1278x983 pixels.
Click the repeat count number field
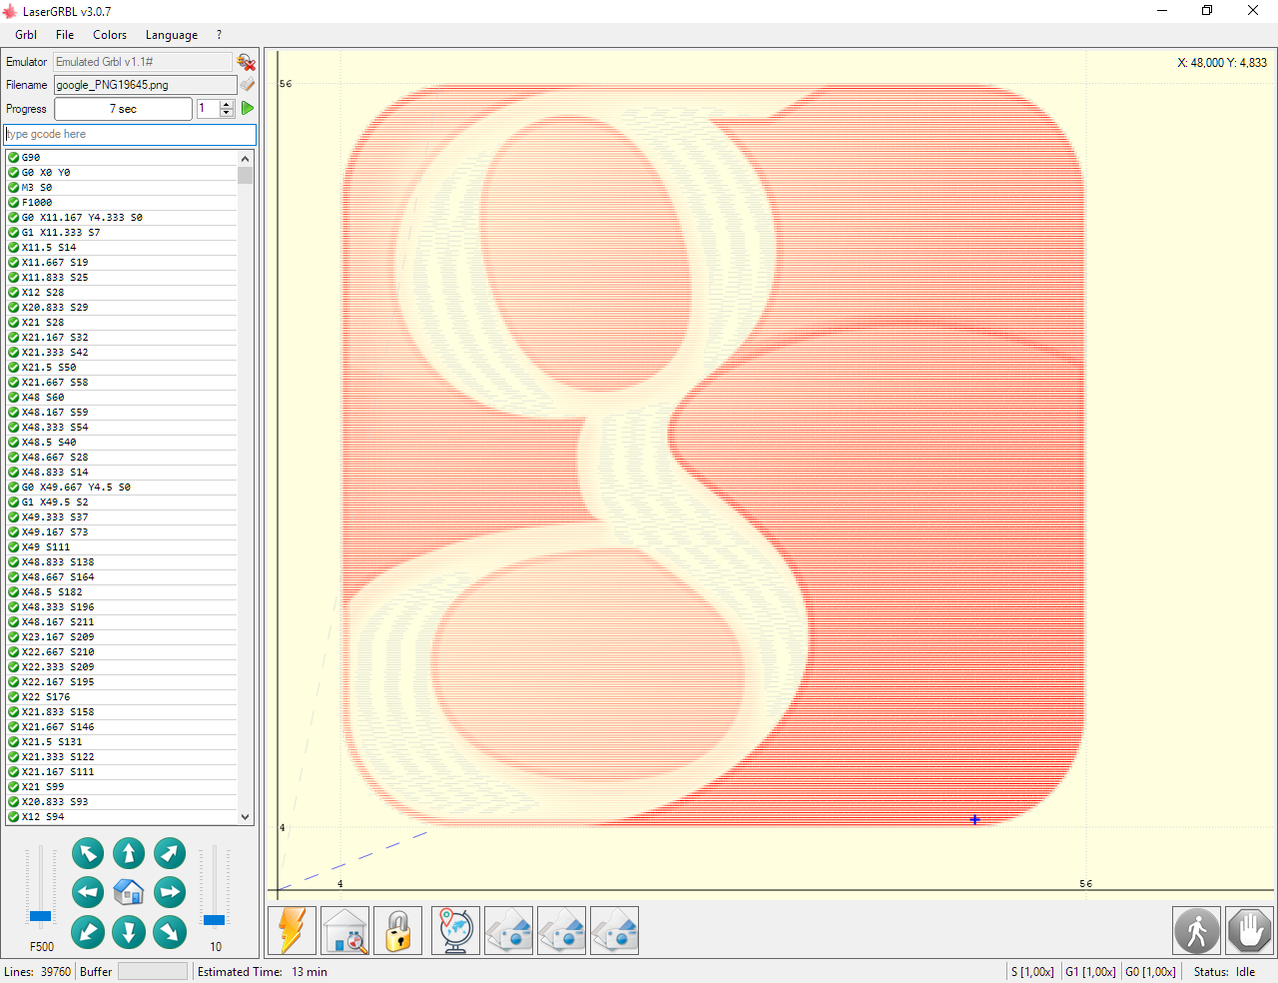tap(208, 108)
